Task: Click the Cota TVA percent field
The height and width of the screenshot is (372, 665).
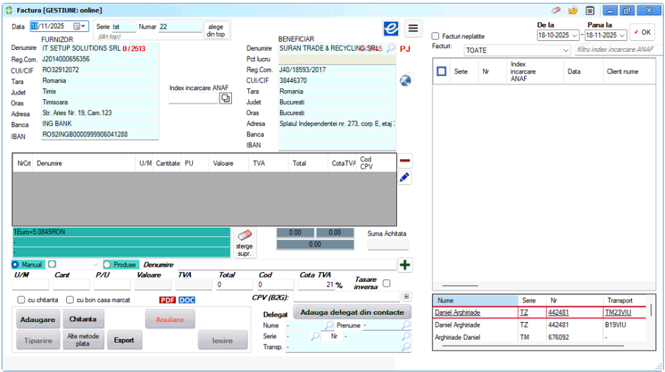Action: pos(317,284)
